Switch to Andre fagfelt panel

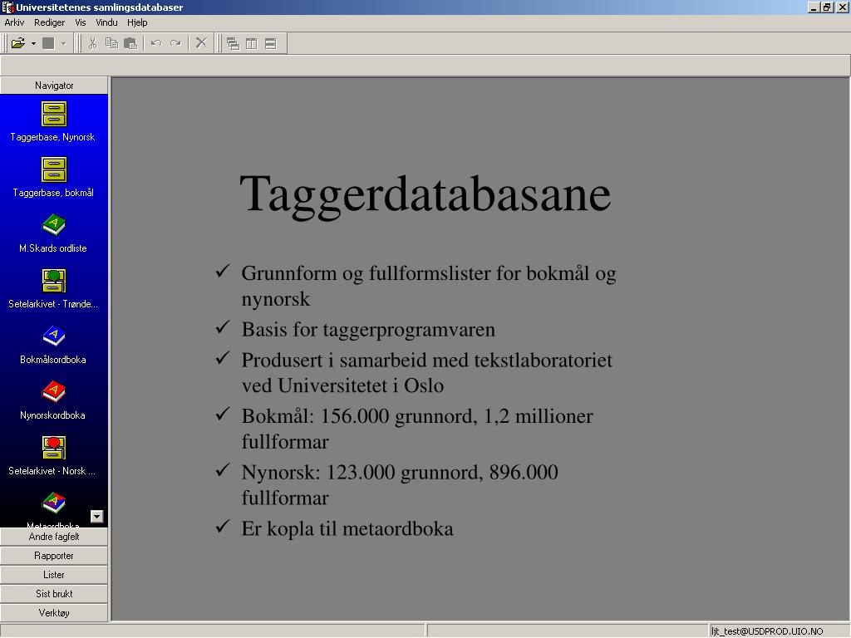tap(54, 537)
